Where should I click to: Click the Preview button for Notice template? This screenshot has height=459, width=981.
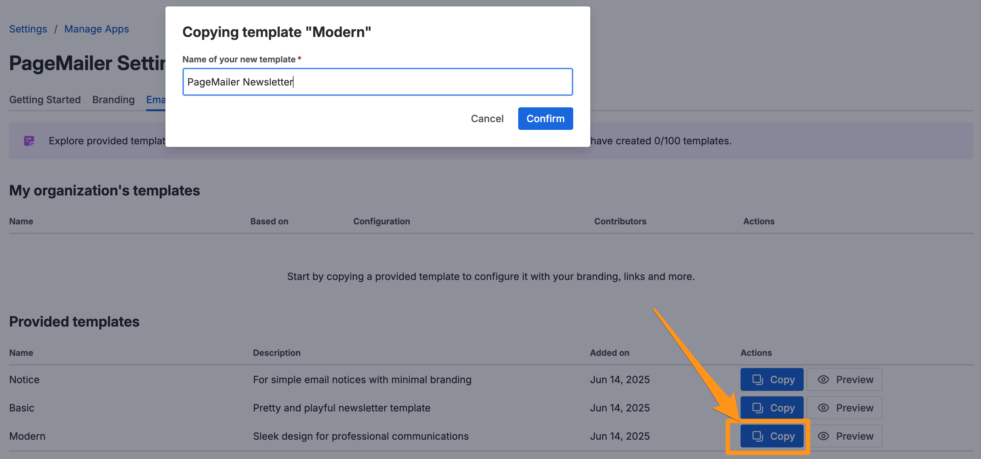[x=844, y=380]
